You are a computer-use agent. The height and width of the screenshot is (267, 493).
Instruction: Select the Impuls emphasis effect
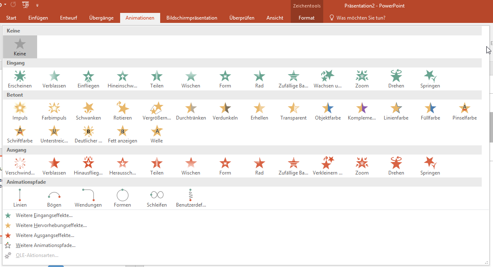(x=20, y=110)
